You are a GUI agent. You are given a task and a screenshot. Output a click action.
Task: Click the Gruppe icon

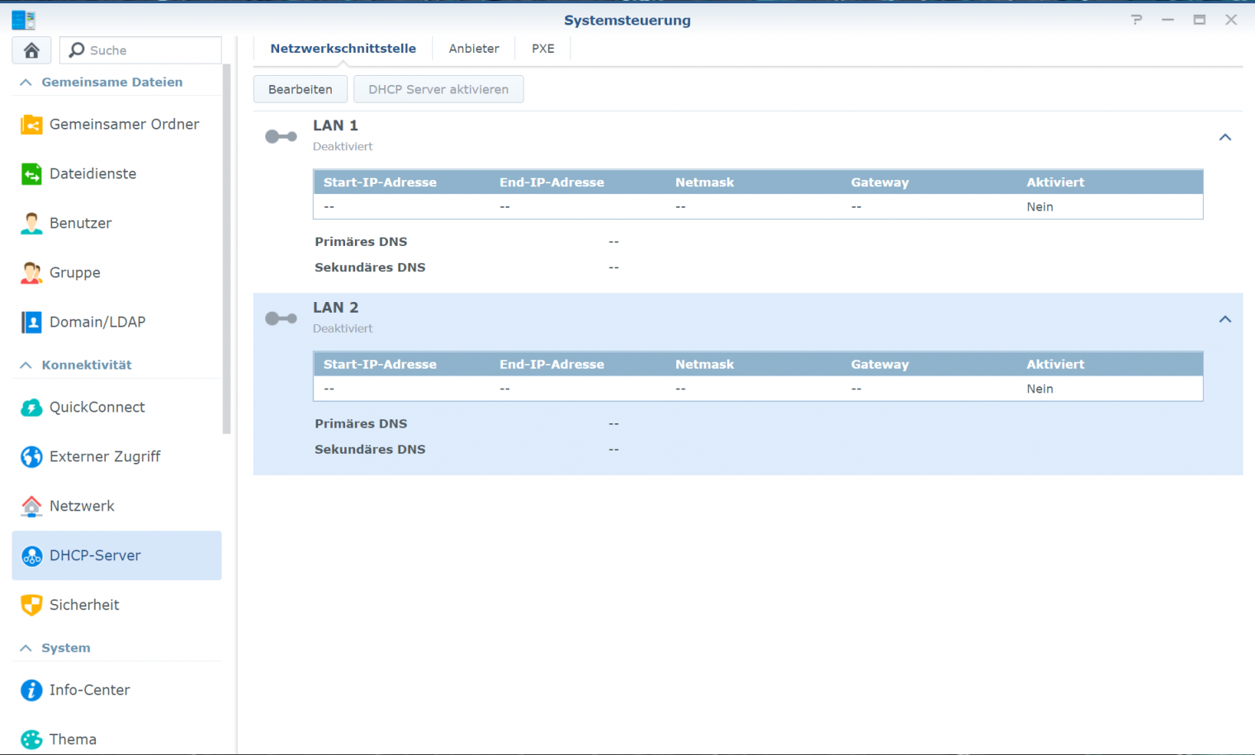[x=31, y=273]
